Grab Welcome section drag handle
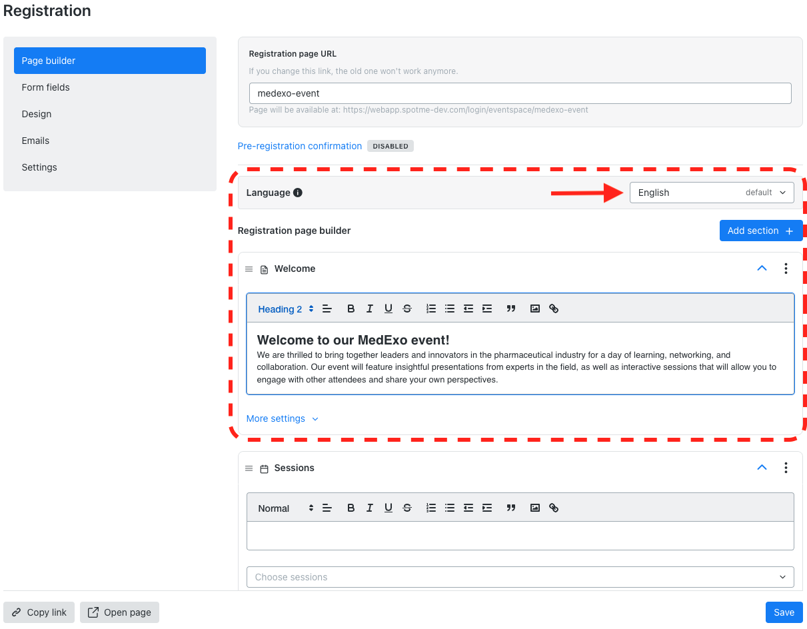 [x=249, y=269]
